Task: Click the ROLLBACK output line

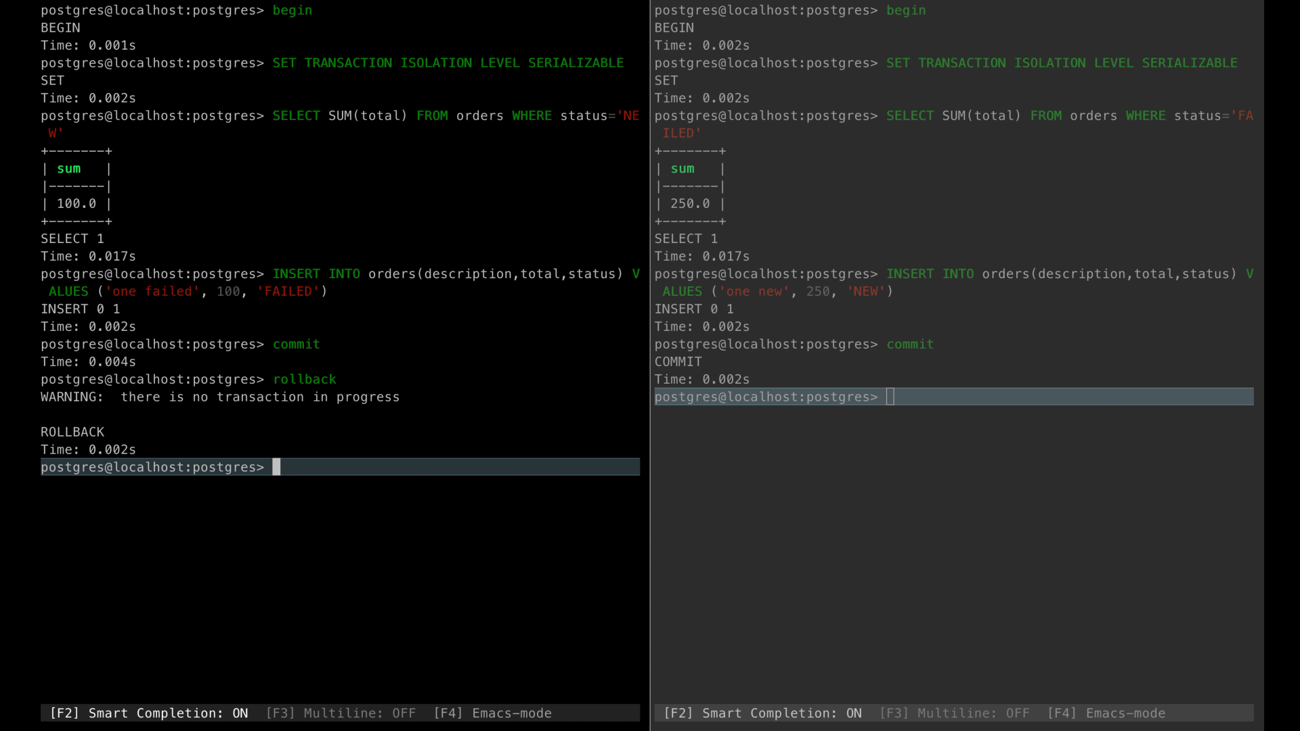Action: (x=72, y=431)
